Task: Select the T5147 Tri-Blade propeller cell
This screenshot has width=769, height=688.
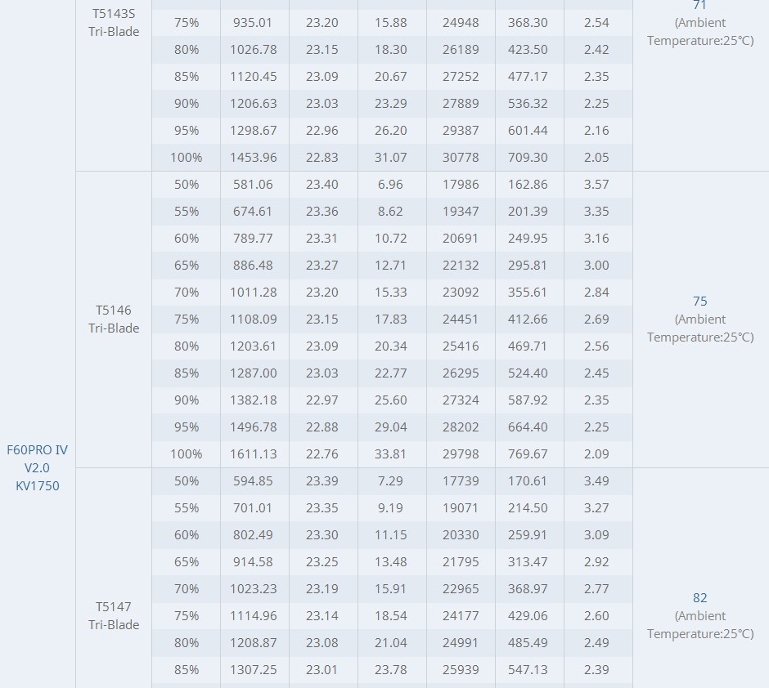Action: (114, 615)
